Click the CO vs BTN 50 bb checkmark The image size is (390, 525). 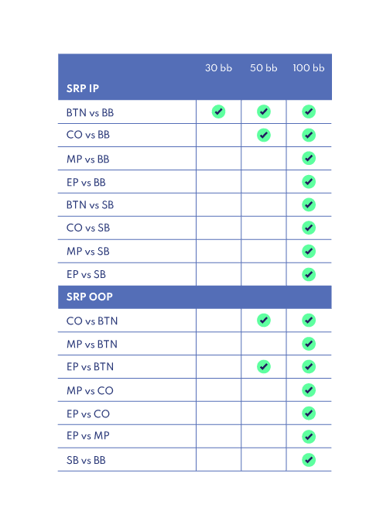(x=264, y=320)
